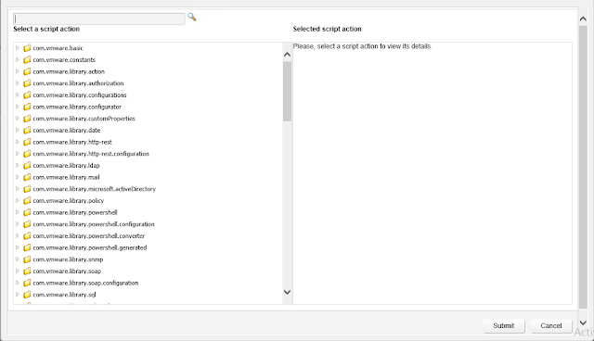Select com.vmware.library.powershell.converter label
594x341 pixels.
[x=89, y=235]
